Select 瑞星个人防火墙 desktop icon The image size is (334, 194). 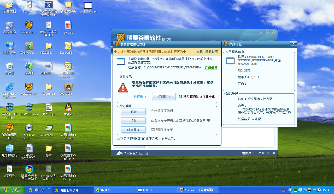pos(9,111)
